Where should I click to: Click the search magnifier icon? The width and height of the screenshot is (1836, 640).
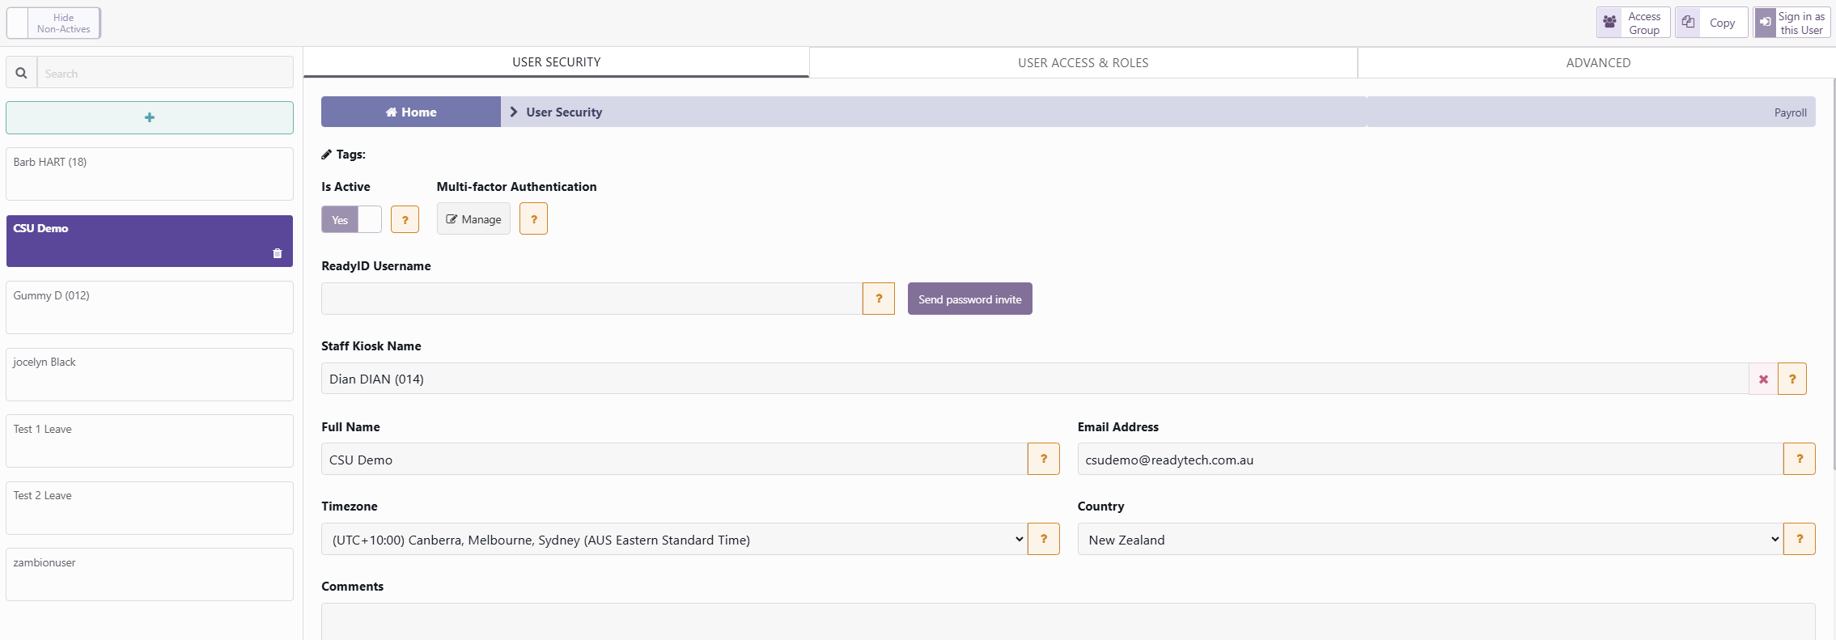click(22, 73)
